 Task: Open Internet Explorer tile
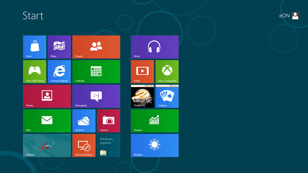59,72
